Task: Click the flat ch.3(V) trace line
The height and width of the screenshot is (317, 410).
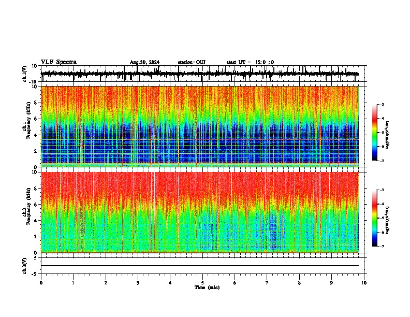Action: click(x=200, y=266)
